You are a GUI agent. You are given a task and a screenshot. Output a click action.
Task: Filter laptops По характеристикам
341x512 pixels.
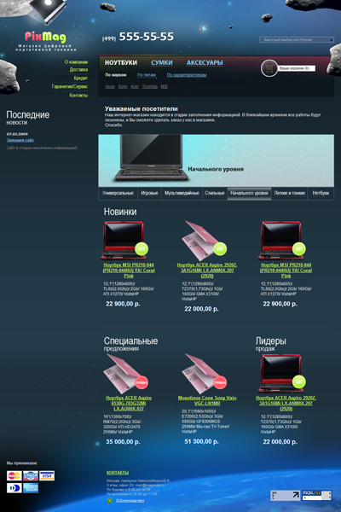coord(187,75)
